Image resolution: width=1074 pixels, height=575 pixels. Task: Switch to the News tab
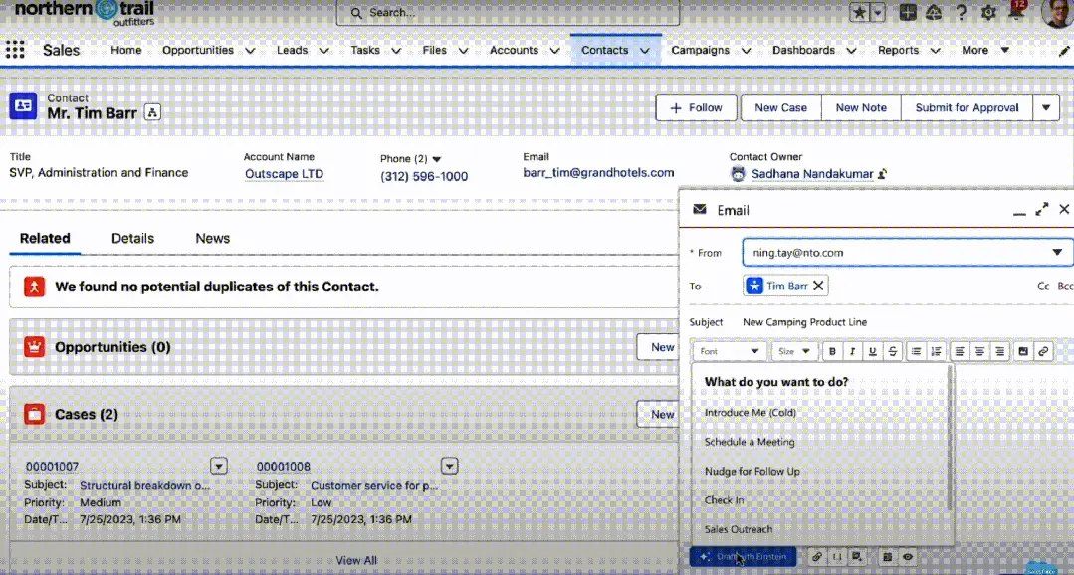click(x=212, y=238)
